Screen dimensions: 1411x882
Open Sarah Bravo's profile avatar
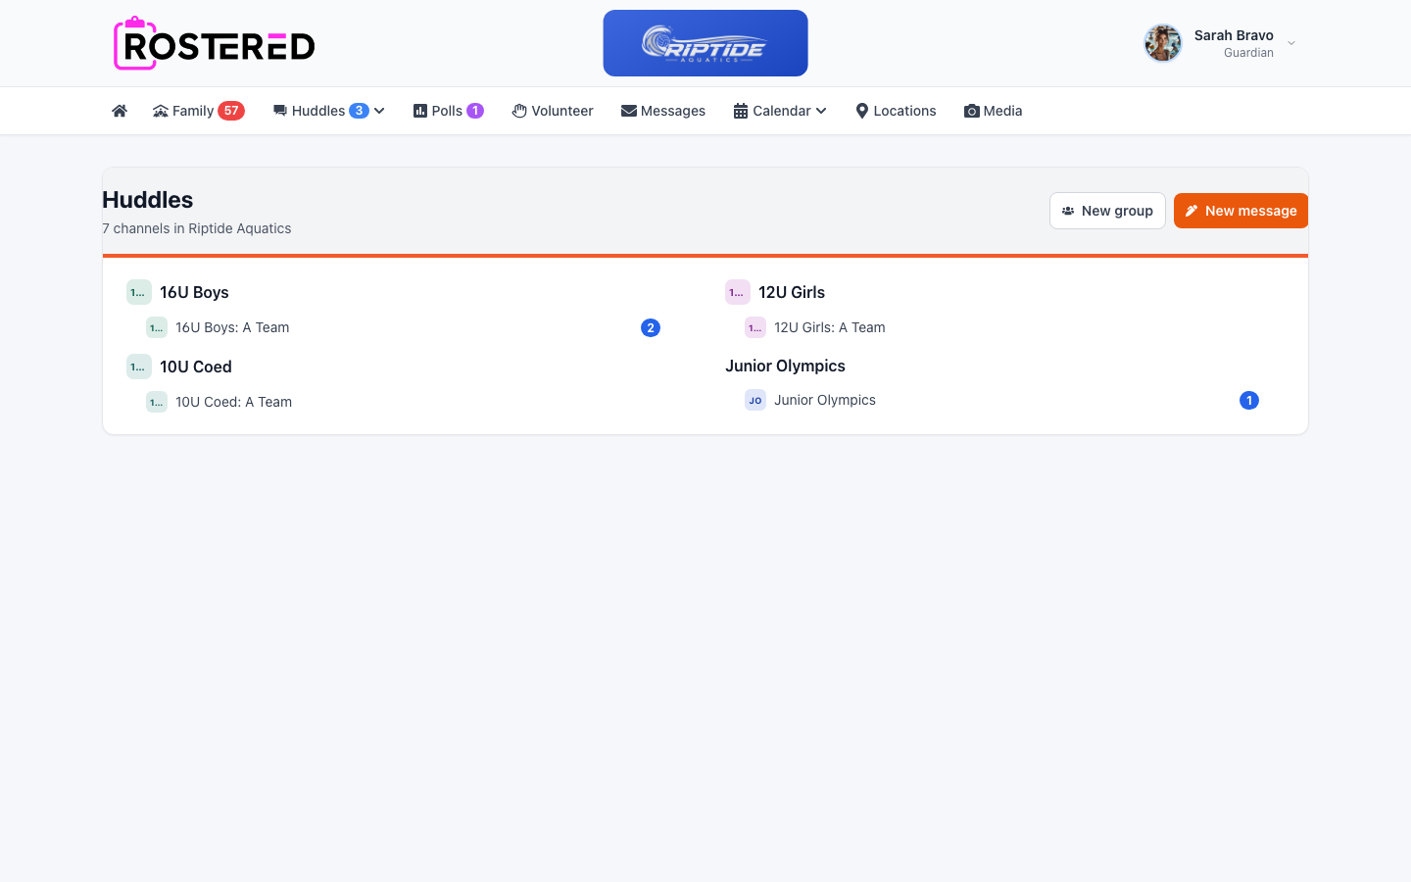click(x=1163, y=43)
